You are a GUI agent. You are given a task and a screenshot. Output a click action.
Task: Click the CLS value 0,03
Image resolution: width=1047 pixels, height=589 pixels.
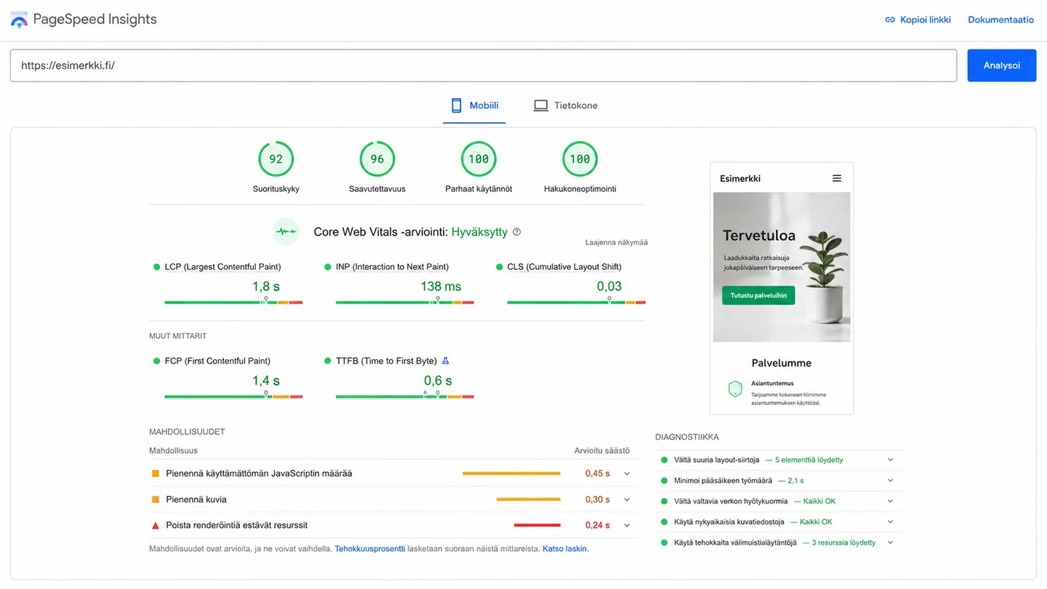pyautogui.click(x=609, y=287)
